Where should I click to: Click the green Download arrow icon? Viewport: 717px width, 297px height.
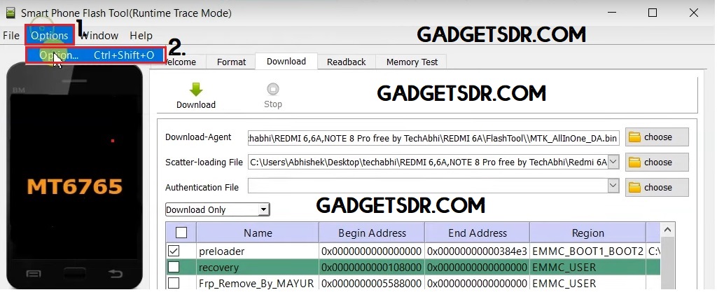pos(196,89)
